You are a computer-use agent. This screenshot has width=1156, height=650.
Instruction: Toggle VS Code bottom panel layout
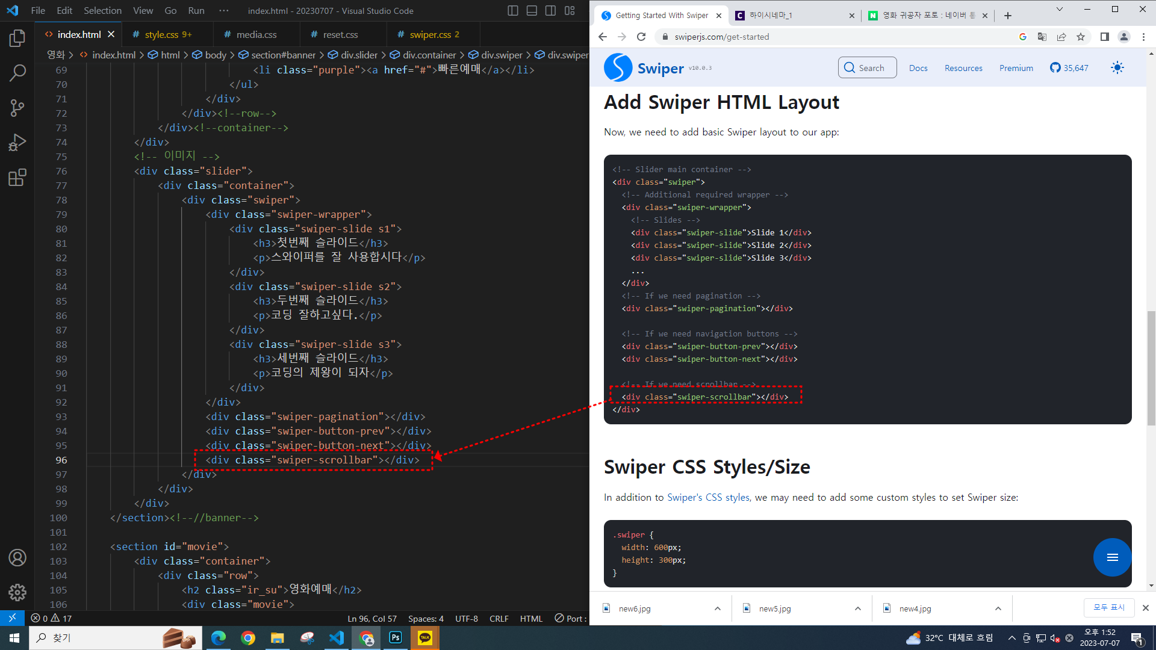[x=532, y=11]
